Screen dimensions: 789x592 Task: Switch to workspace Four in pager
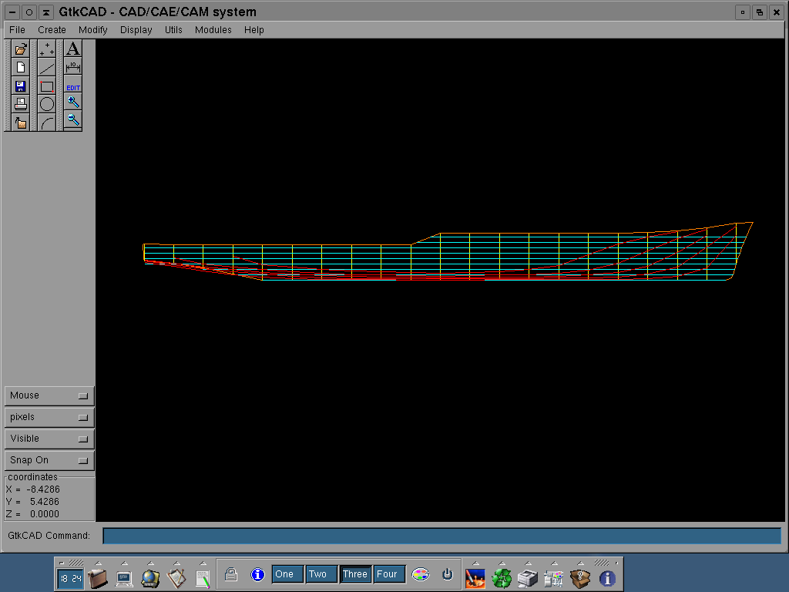coord(387,574)
